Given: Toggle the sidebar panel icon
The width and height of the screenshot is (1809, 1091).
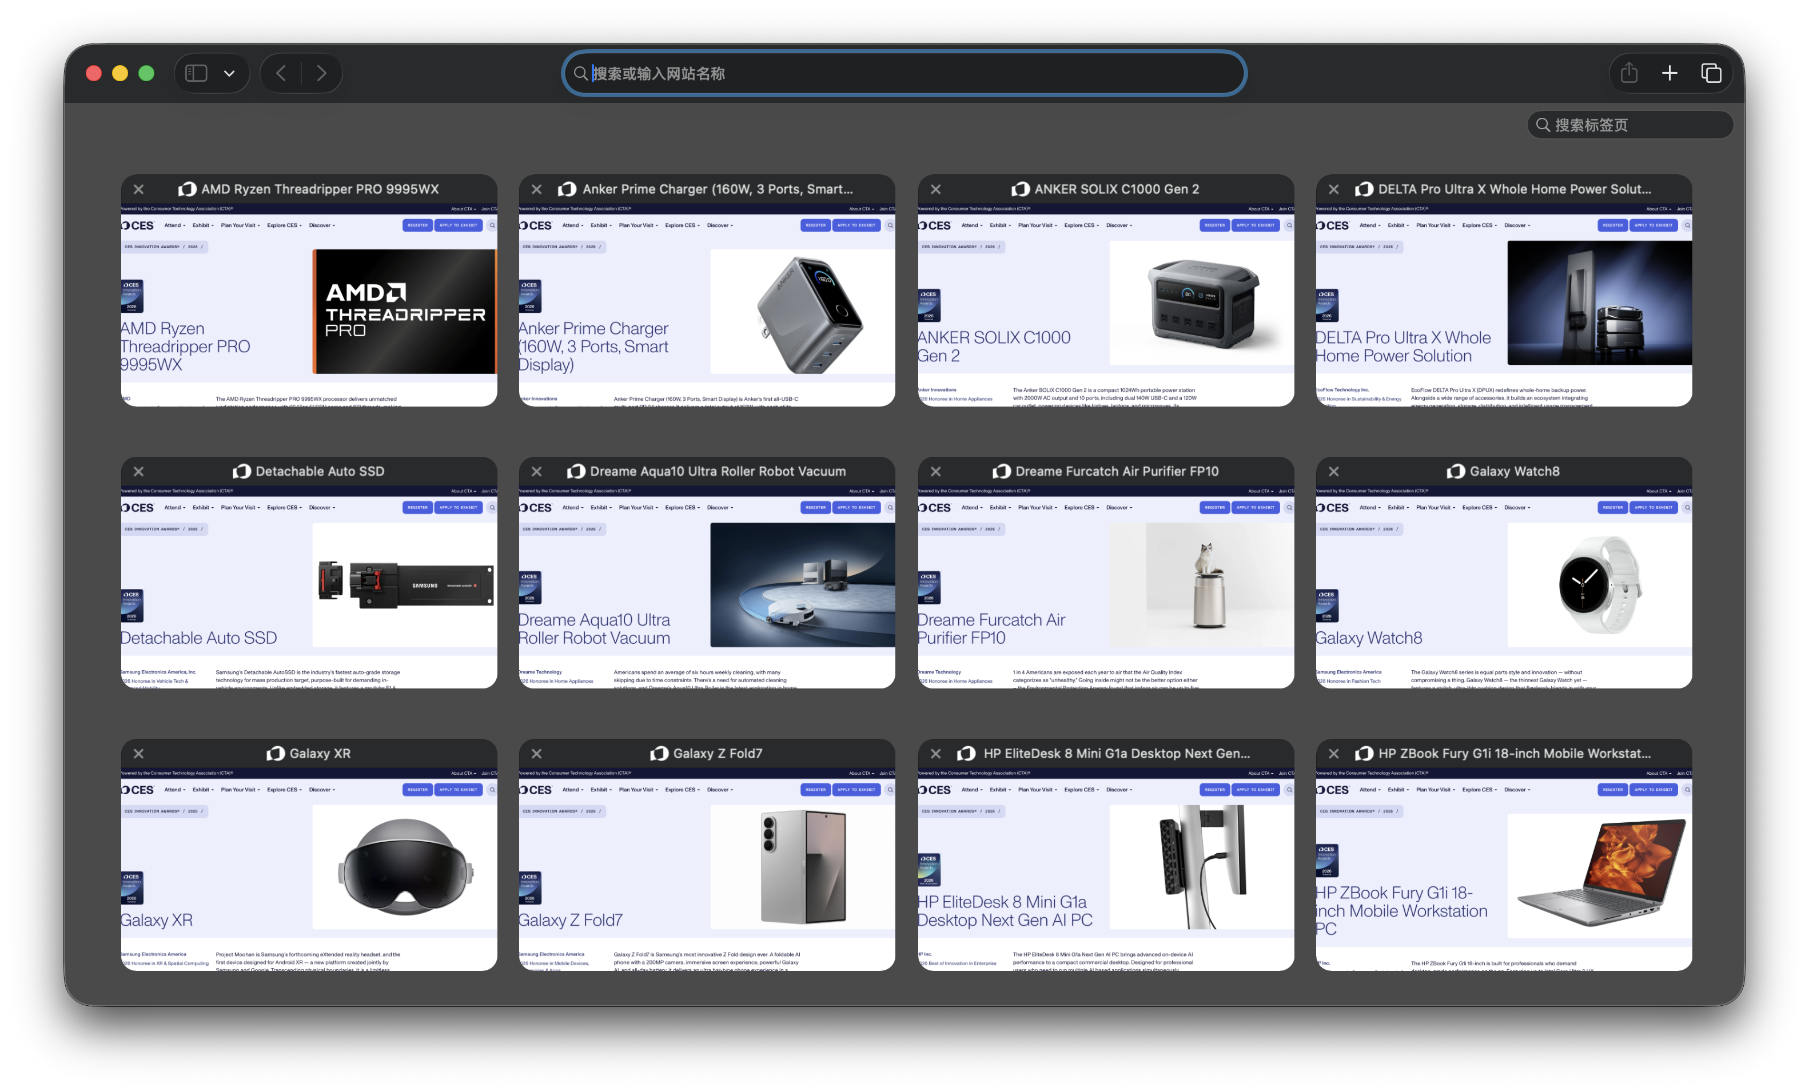Looking at the screenshot, I should point(196,73).
